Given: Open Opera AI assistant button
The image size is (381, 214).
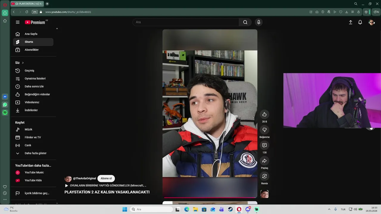Looking at the screenshot, I should [376, 12].
